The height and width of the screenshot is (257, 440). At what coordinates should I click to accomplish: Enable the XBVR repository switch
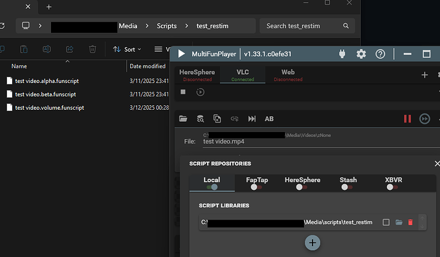point(393,187)
